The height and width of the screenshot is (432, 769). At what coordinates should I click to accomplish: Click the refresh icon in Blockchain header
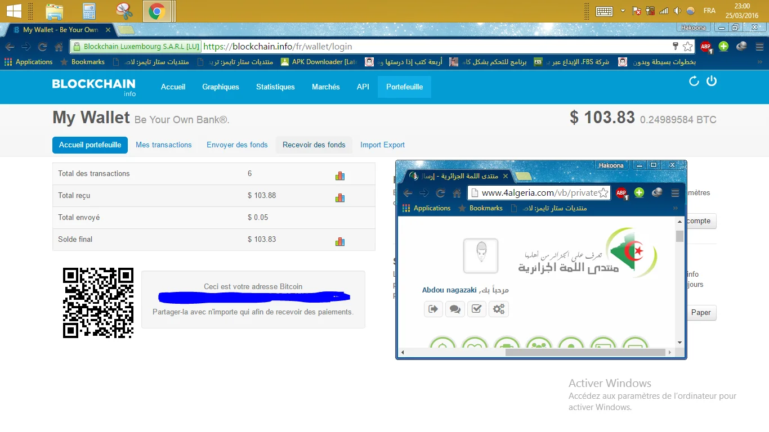point(694,81)
